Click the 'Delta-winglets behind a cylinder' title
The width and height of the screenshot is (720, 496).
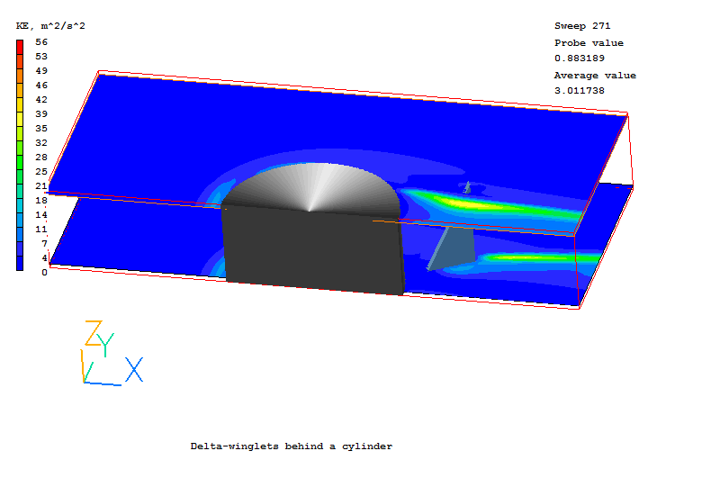(x=292, y=446)
